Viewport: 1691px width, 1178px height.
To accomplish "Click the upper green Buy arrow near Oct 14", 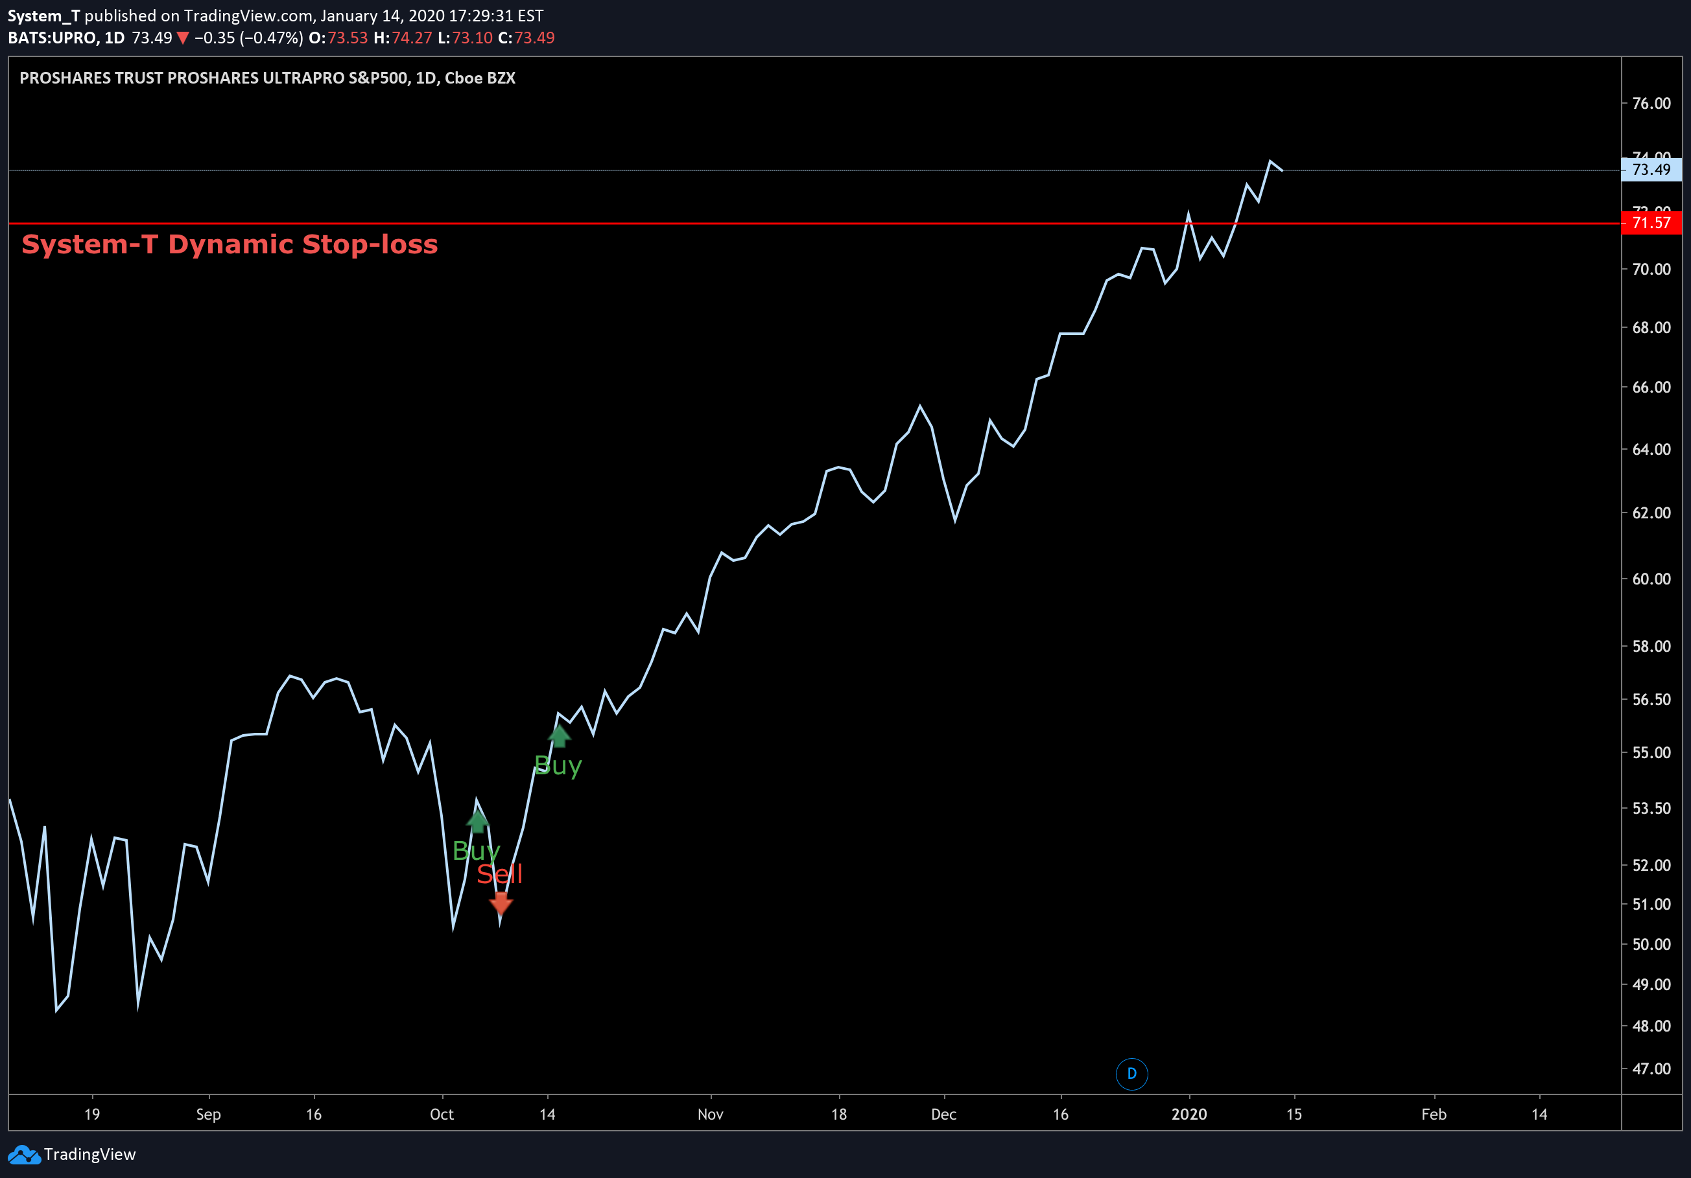I will pyautogui.click(x=559, y=736).
